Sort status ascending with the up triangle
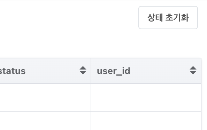207x130 pixels. pos(83,68)
